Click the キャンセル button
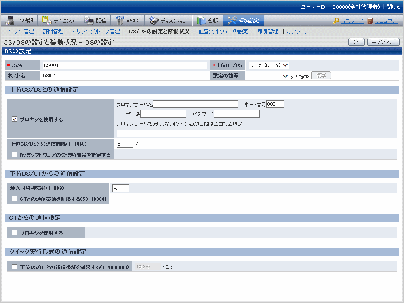Image resolution: width=404 pixels, height=303 pixels. tap(383, 42)
